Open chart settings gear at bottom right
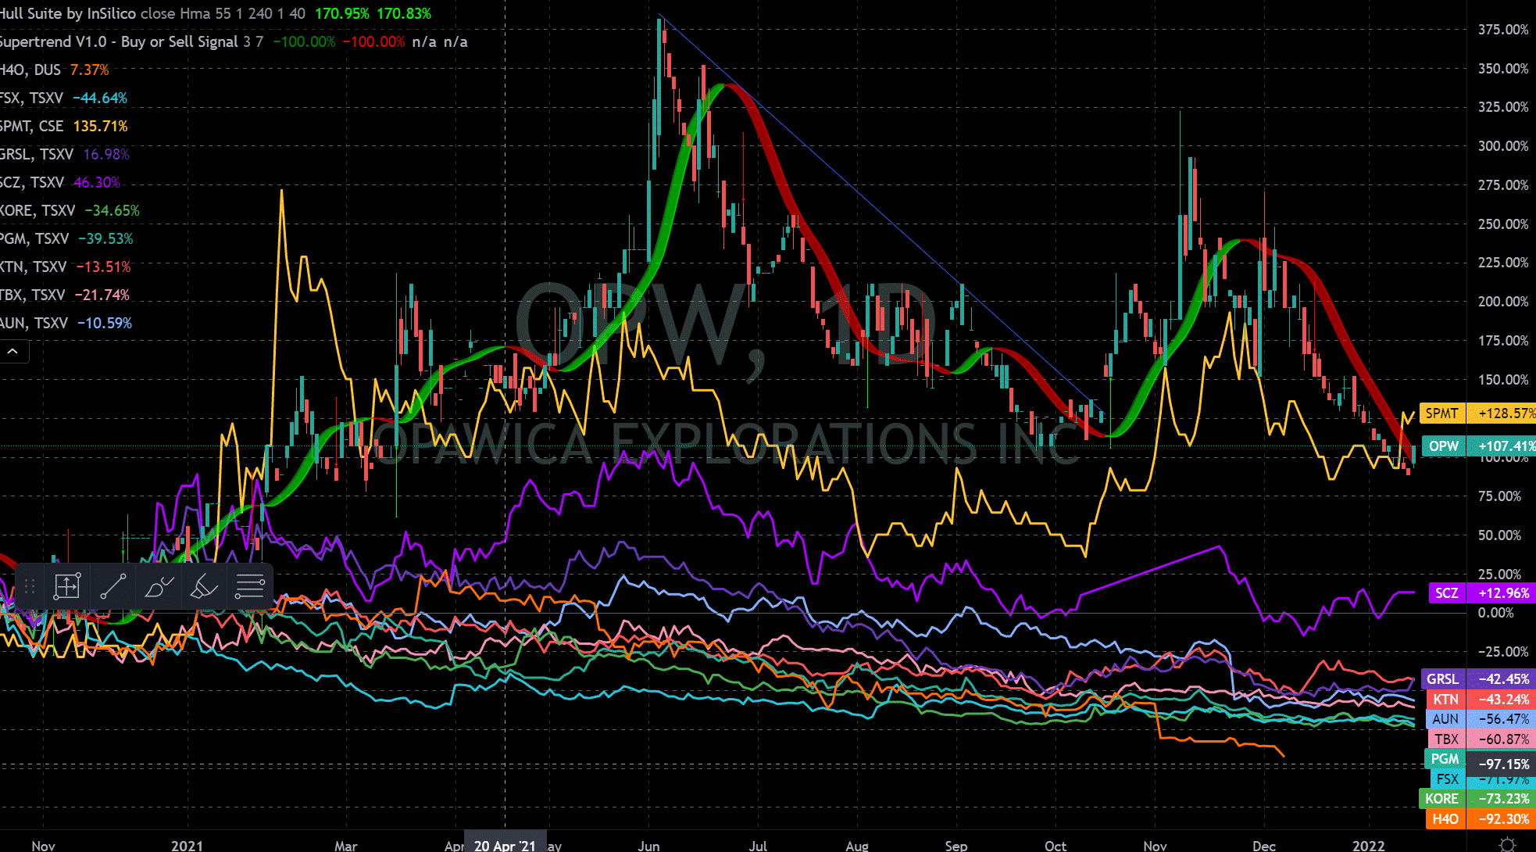The height and width of the screenshot is (852, 1536). coord(1508,844)
